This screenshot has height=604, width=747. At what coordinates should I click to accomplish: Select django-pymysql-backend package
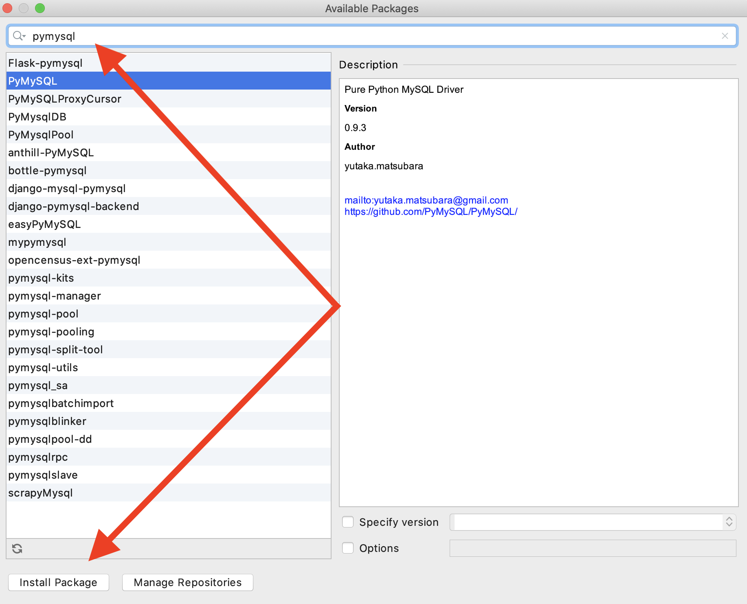click(169, 206)
